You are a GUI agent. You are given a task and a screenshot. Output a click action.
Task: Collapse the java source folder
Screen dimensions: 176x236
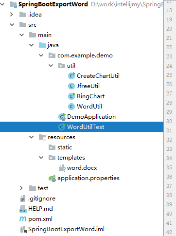pos(32,45)
